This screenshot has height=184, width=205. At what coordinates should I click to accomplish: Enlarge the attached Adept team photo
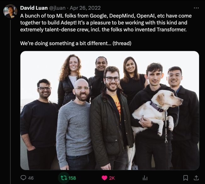(x=110, y=111)
